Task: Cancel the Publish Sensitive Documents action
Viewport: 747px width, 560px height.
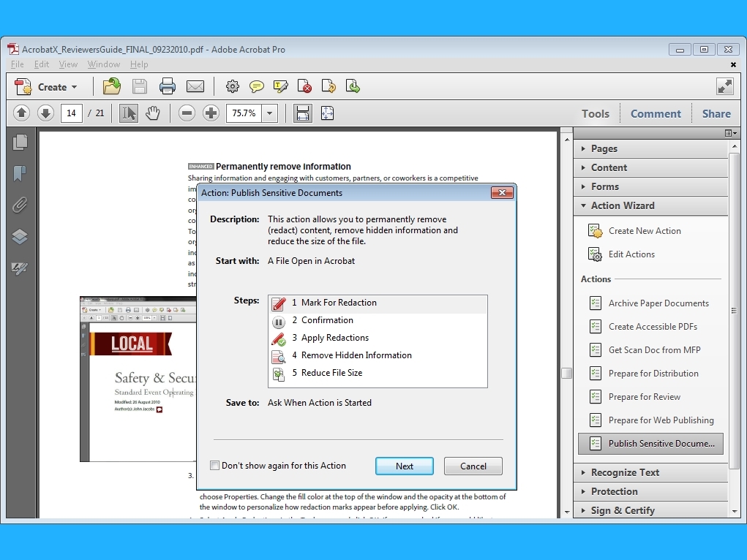Action: click(473, 466)
